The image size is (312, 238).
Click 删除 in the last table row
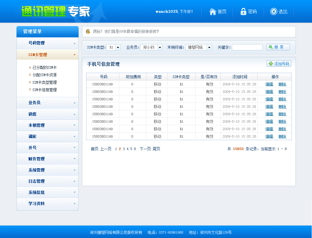[x=282, y=136]
